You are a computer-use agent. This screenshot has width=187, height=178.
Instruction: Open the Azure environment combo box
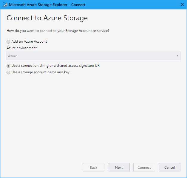93,56
